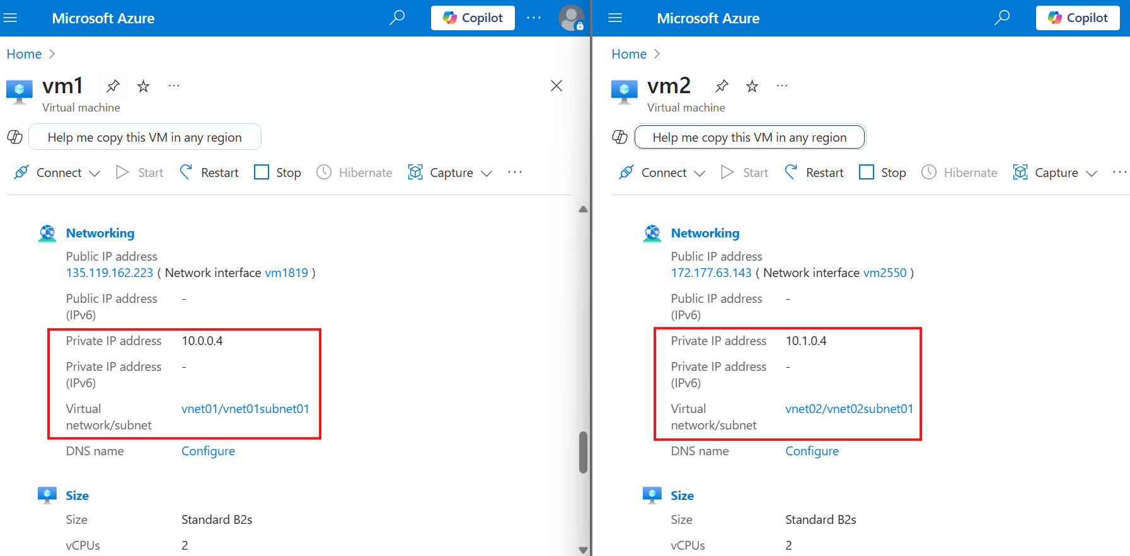The height and width of the screenshot is (556, 1130).
Task: Click Help me copy this VM for vm2
Action: click(x=750, y=137)
